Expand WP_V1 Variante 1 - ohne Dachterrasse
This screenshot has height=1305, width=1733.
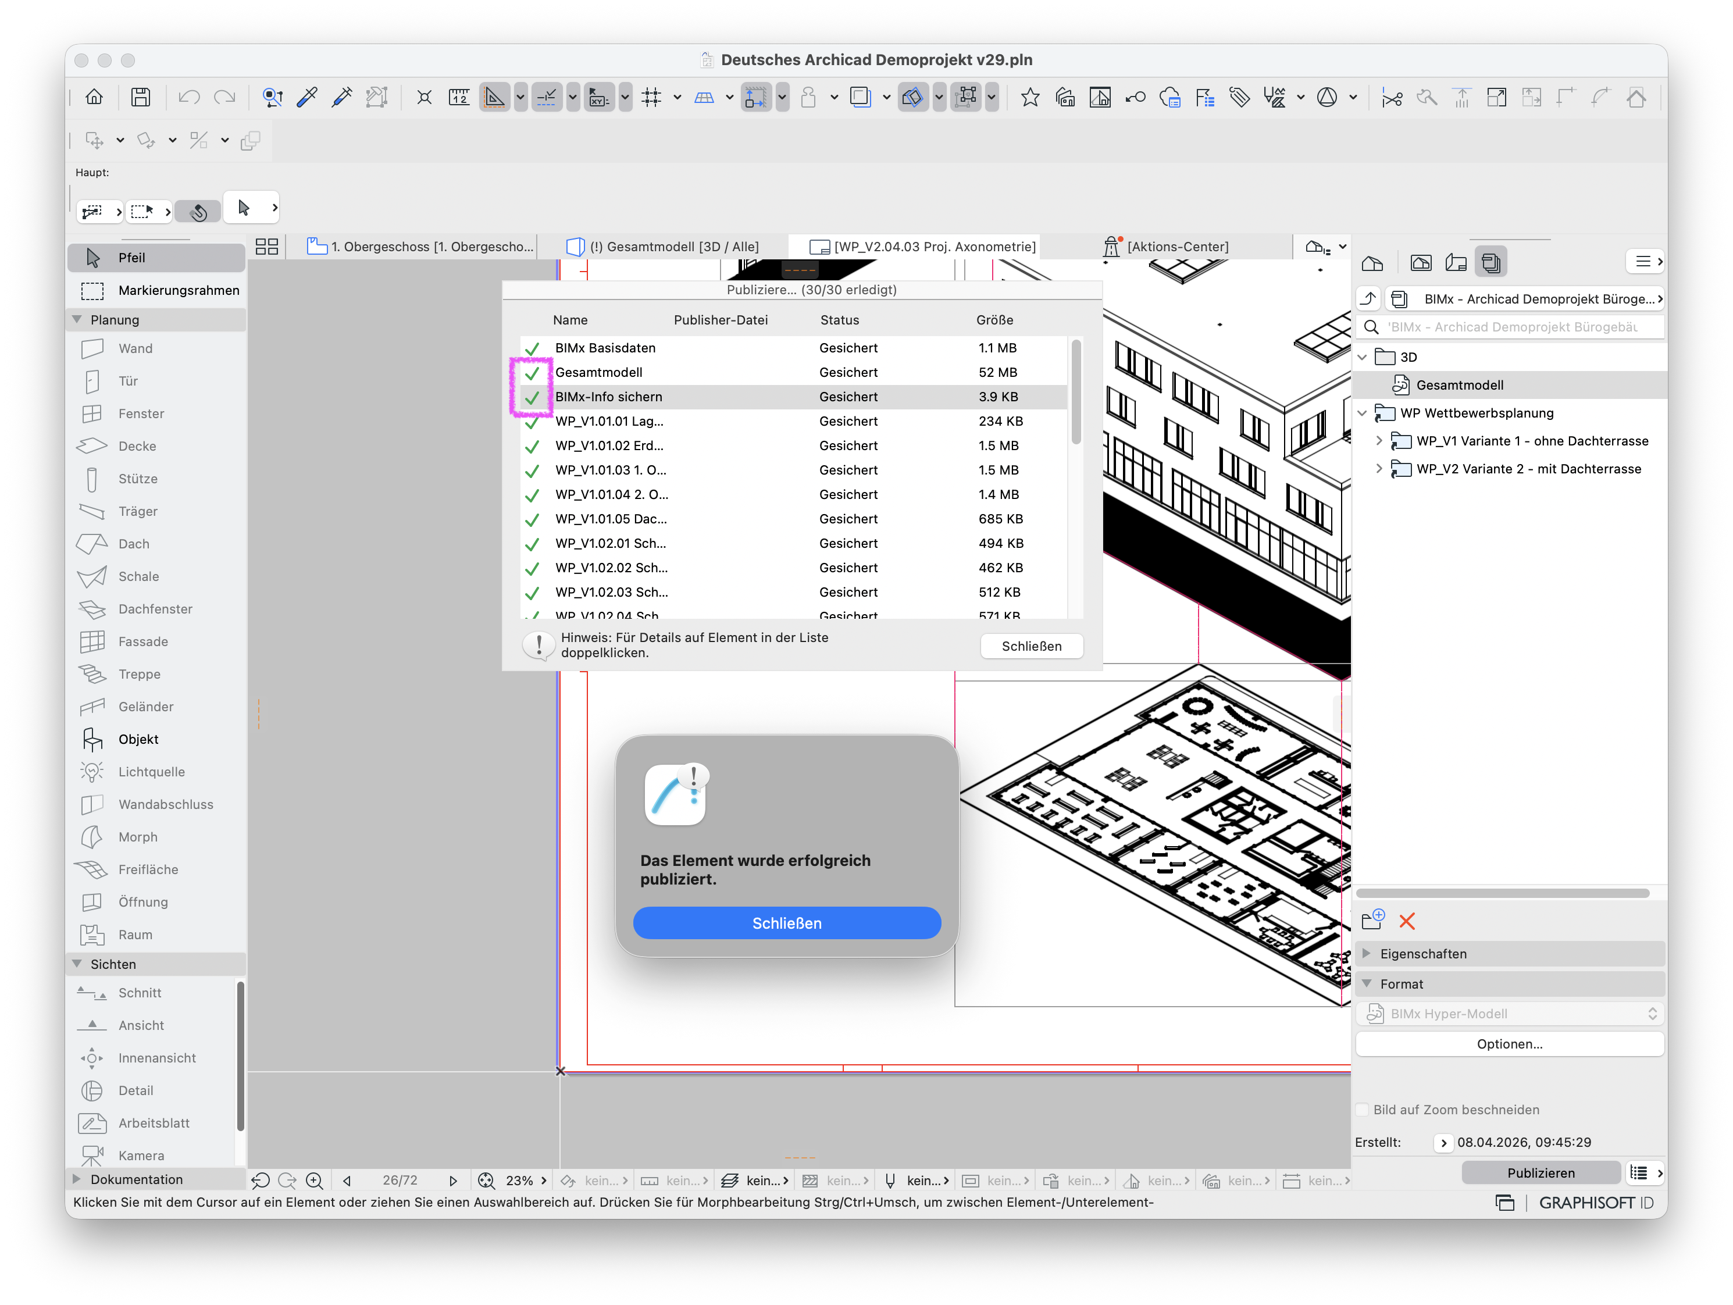click(x=1379, y=441)
